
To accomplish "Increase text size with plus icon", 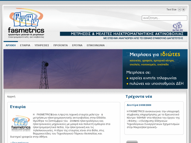I will click(x=183, y=9).
